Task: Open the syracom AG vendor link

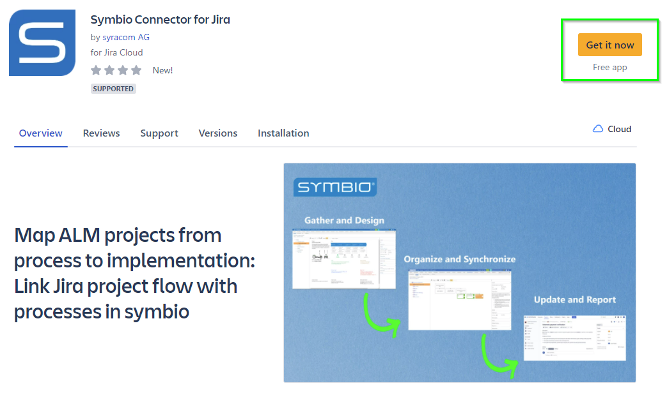Action: pyautogui.click(x=126, y=38)
